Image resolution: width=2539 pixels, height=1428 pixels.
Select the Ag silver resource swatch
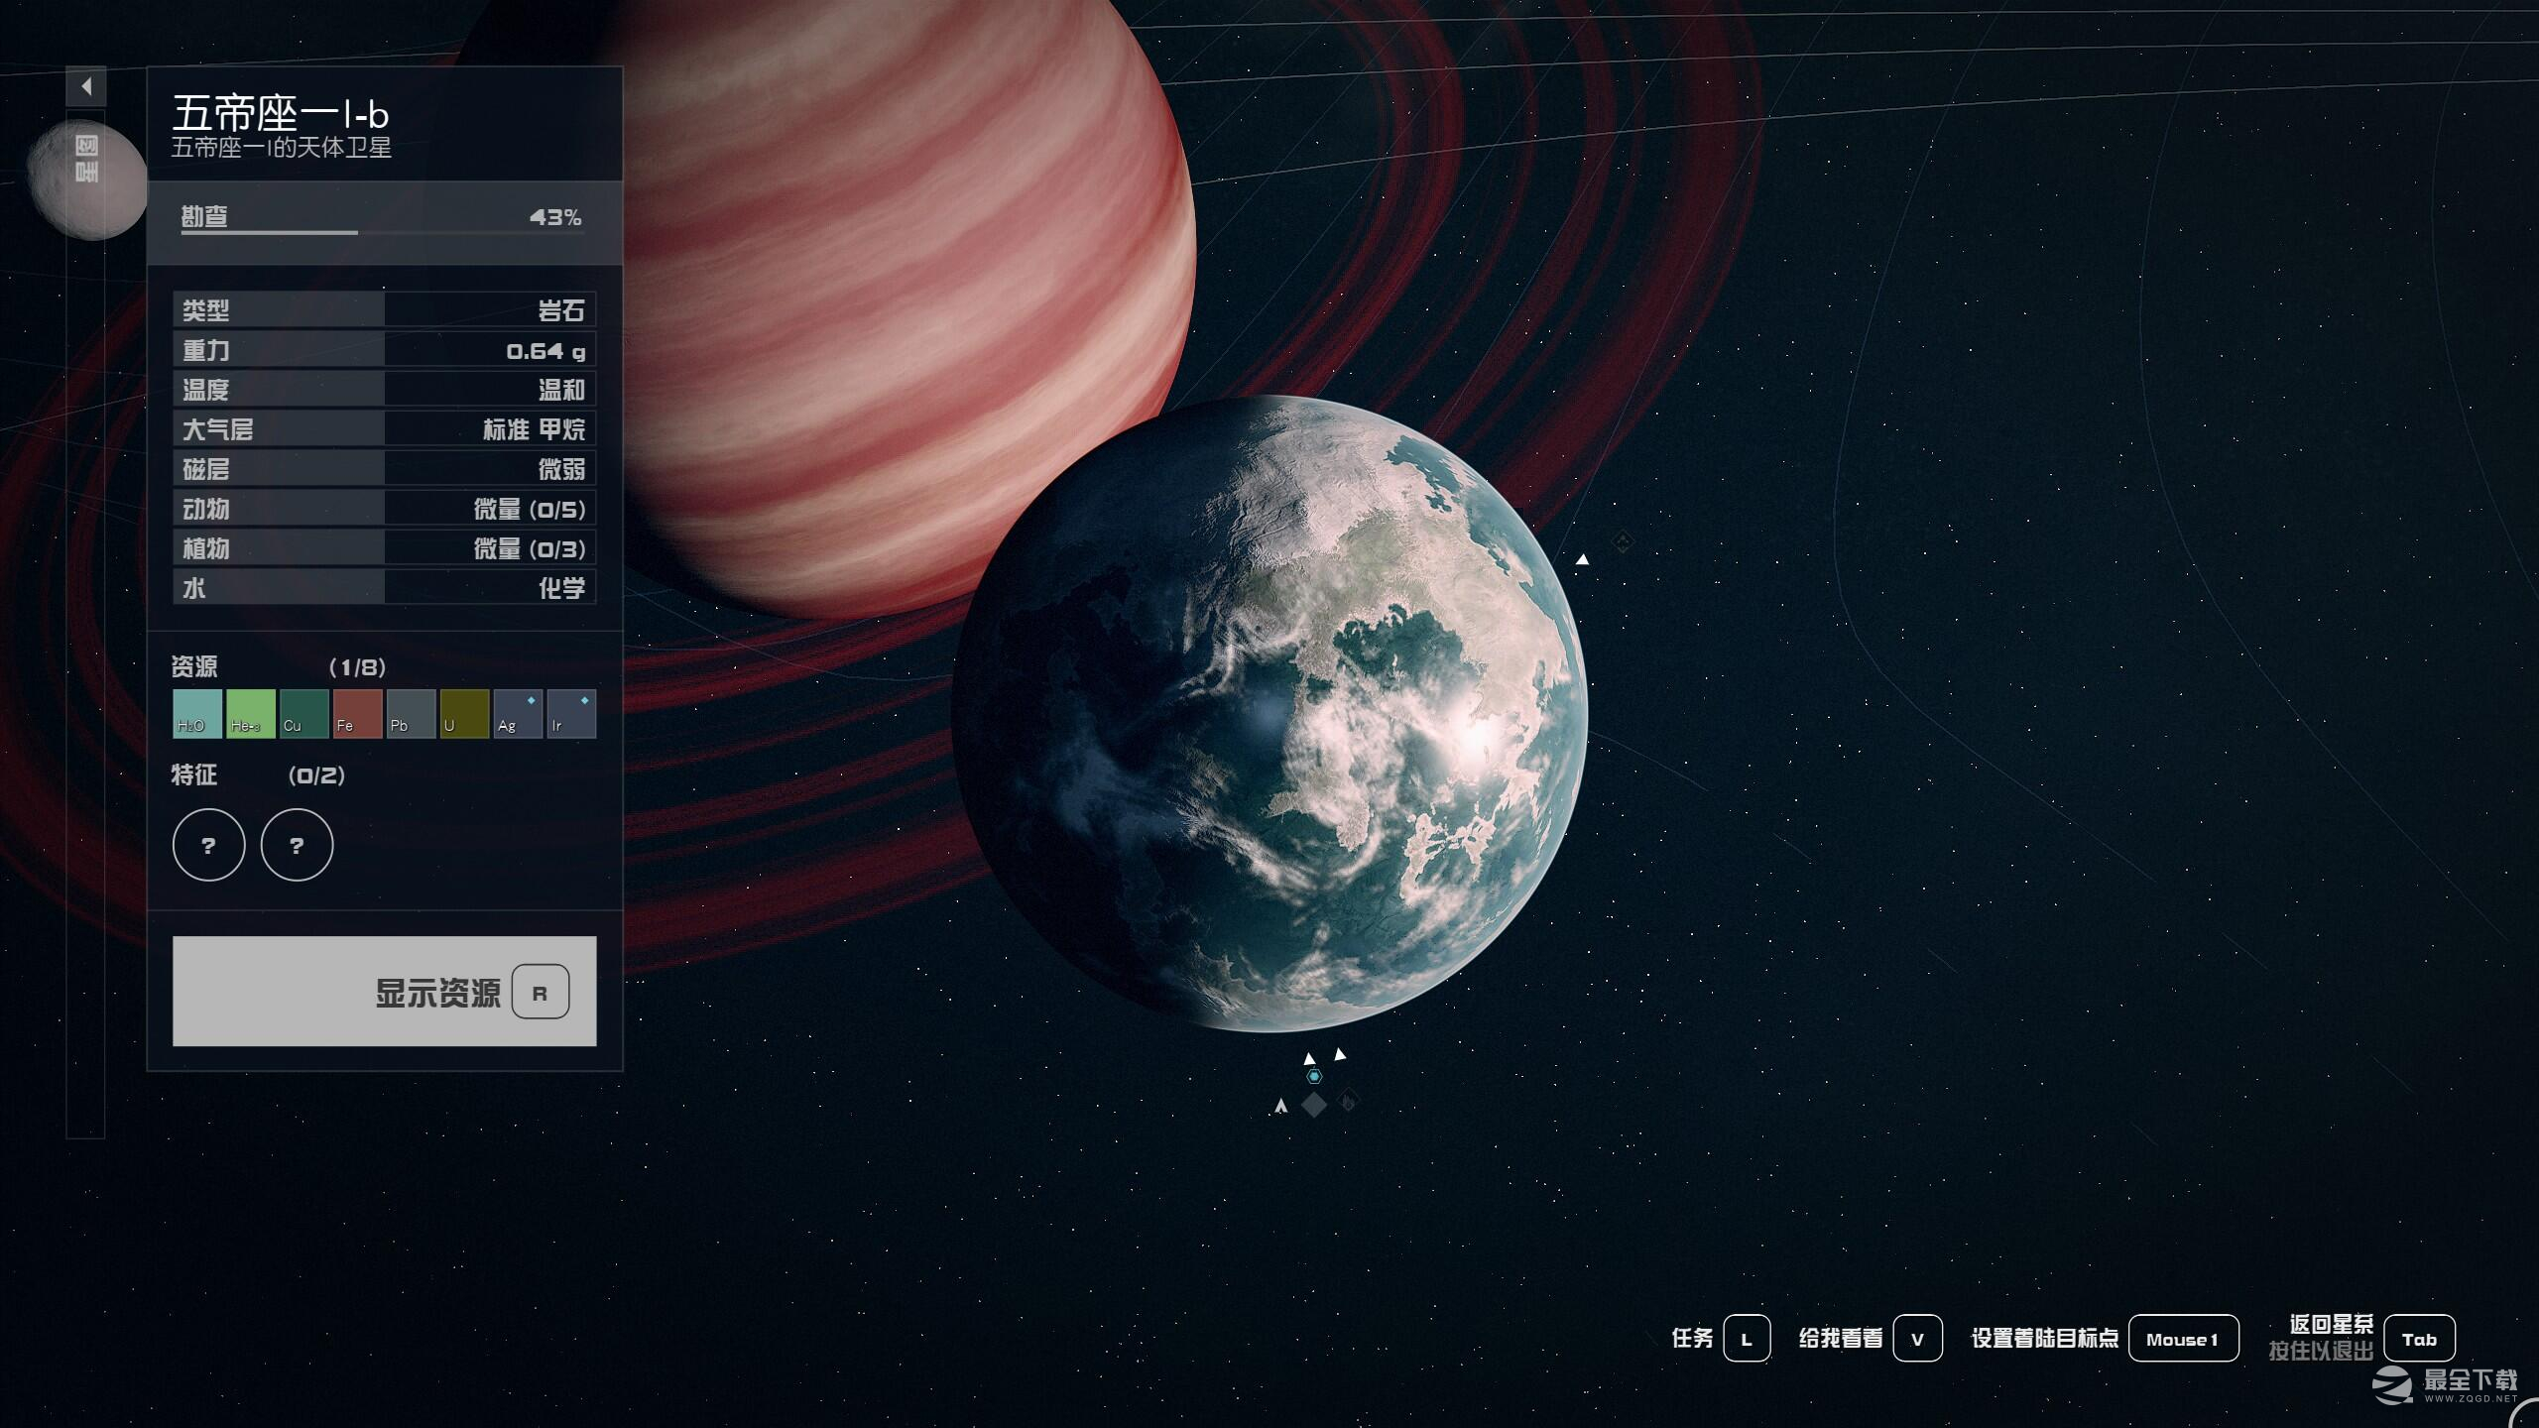519,714
